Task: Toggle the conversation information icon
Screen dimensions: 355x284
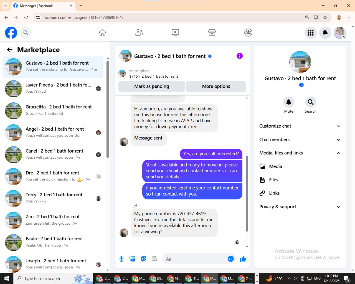Action: tap(240, 56)
